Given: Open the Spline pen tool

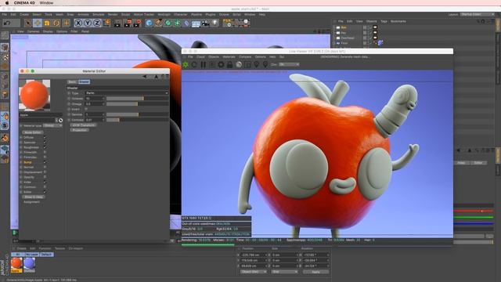Looking at the screenshot, I should [158, 23].
